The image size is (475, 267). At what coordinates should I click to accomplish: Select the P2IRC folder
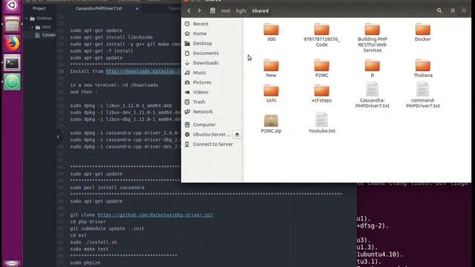pyautogui.click(x=321, y=68)
